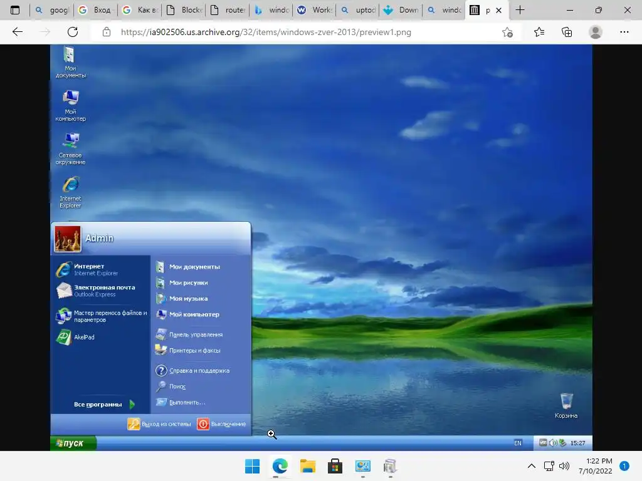This screenshot has width=642, height=481.
Task: Add this page to favorites star-plus icon
Action: [507, 33]
